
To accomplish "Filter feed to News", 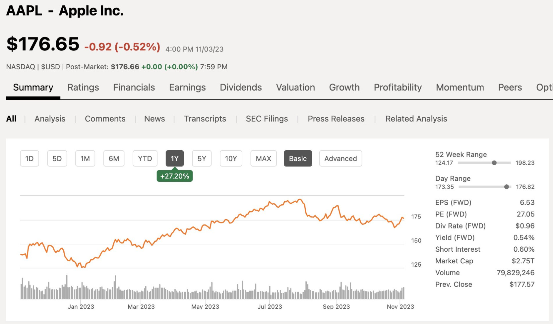I will [x=154, y=119].
